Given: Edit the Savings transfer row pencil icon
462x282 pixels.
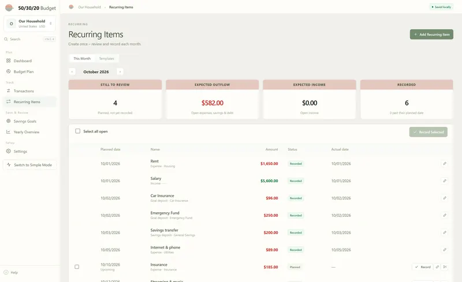Looking at the screenshot, I should tap(445, 232).
